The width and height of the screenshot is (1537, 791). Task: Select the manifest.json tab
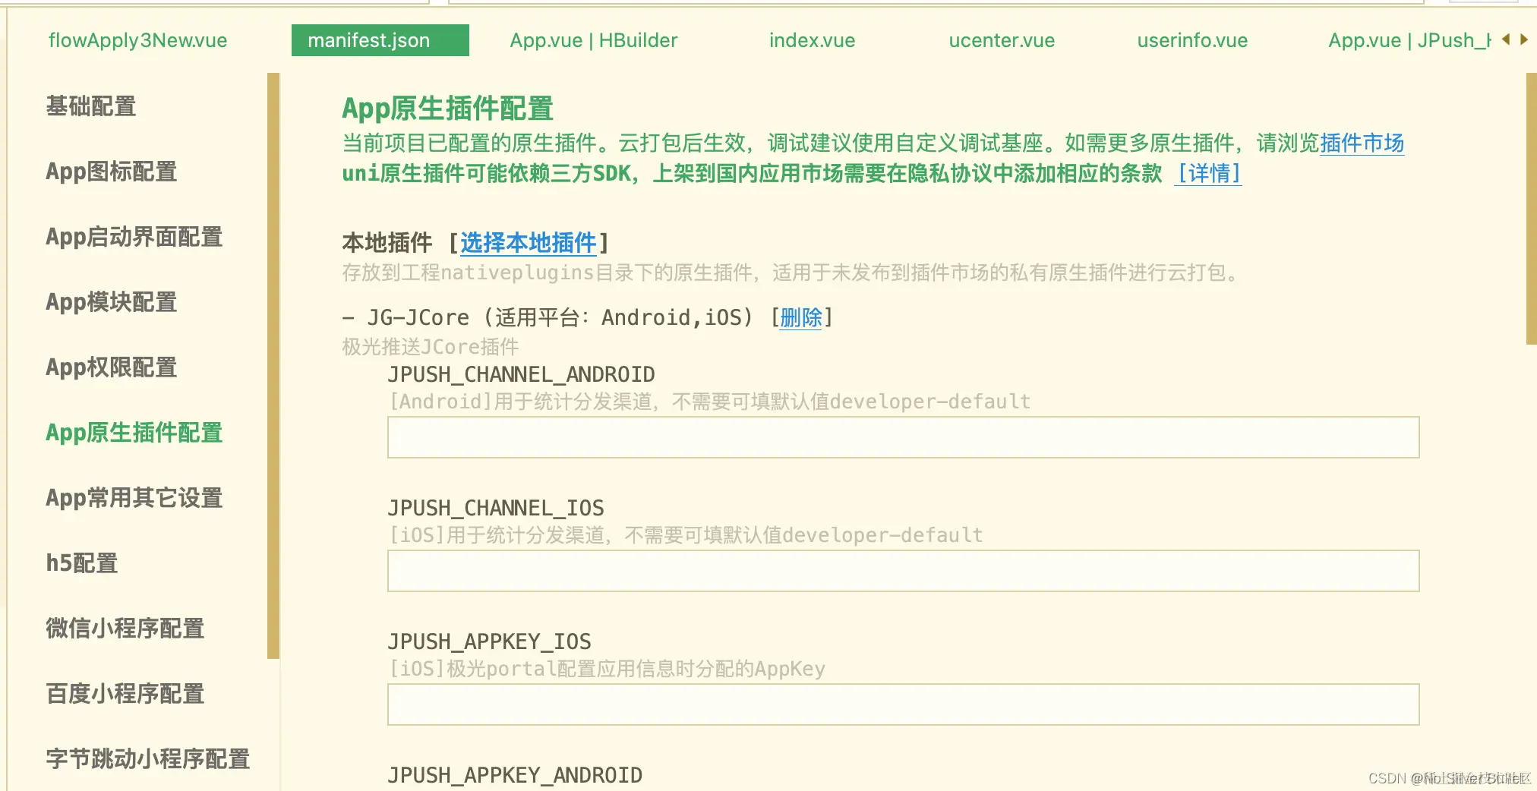pos(380,40)
